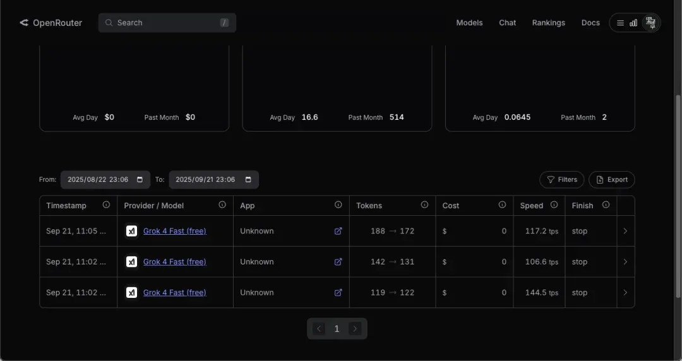
Task: Click the info icon next to Timestamp
Action: click(106, 205)
